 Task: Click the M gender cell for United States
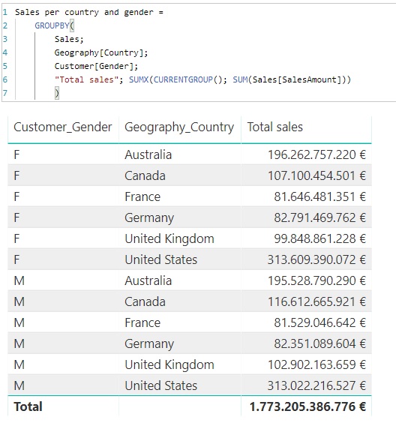click(x=19, y=385)
